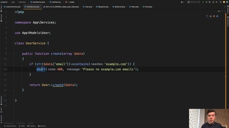Open the Problems tool window
Image resolution: width=229 pixels, height=128 pixels.
tap(31, 126)
